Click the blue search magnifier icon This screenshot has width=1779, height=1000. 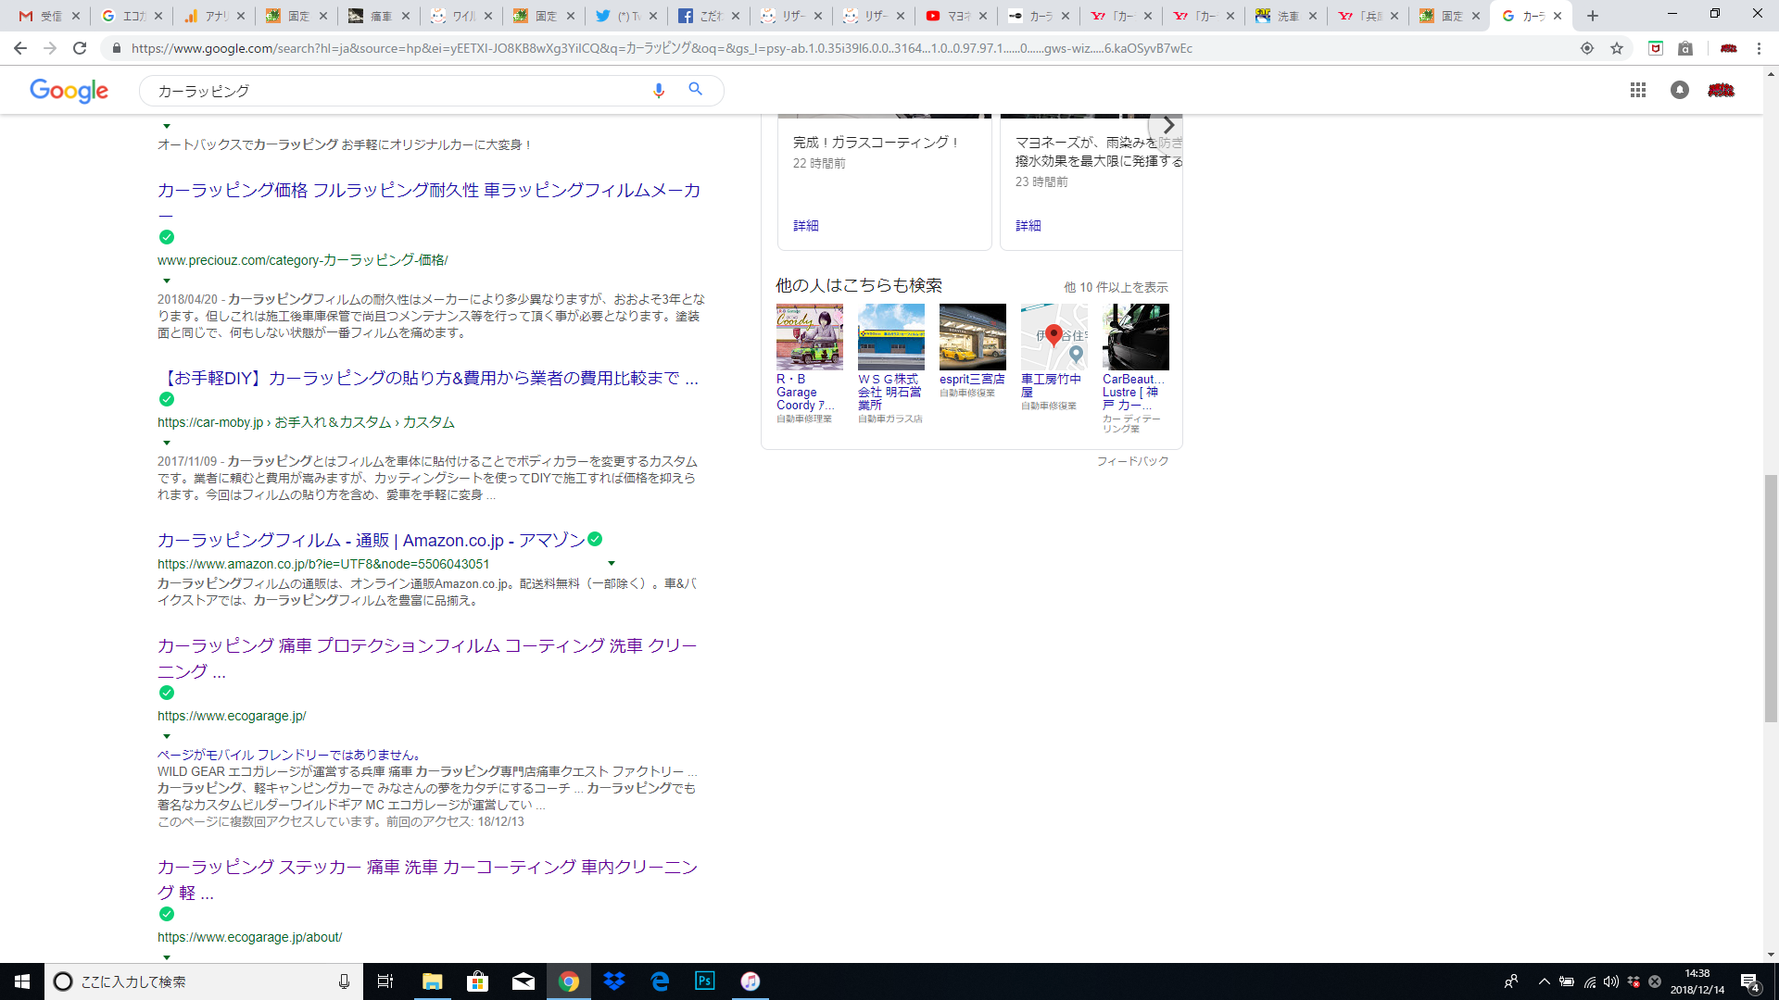tap(695, 90)
